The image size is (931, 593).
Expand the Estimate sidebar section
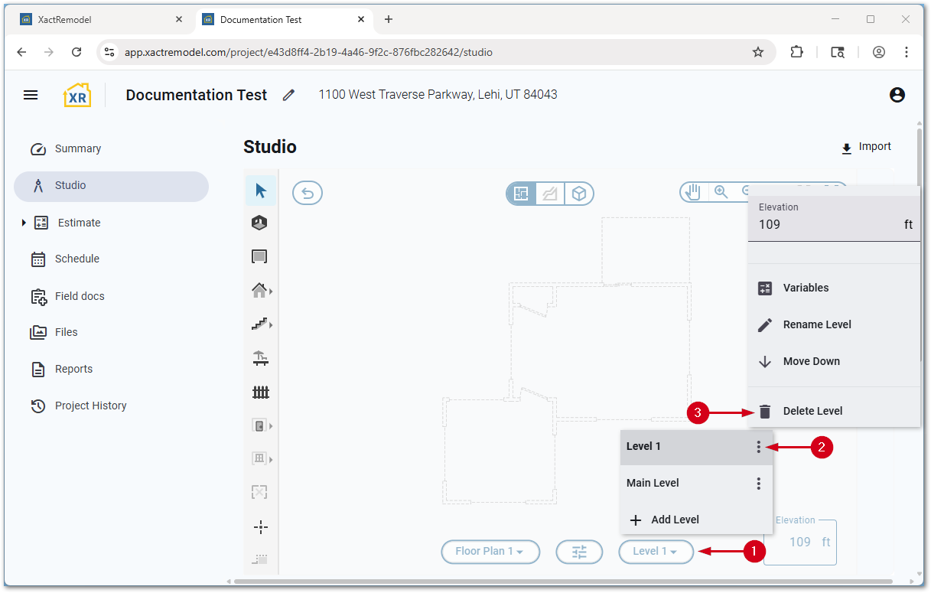24,223
